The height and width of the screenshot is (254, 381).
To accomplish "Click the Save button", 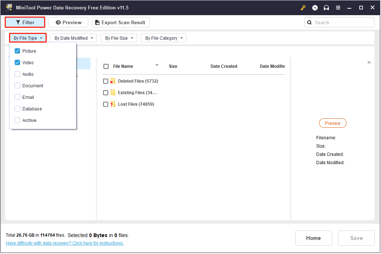I will tap(356, 238).
